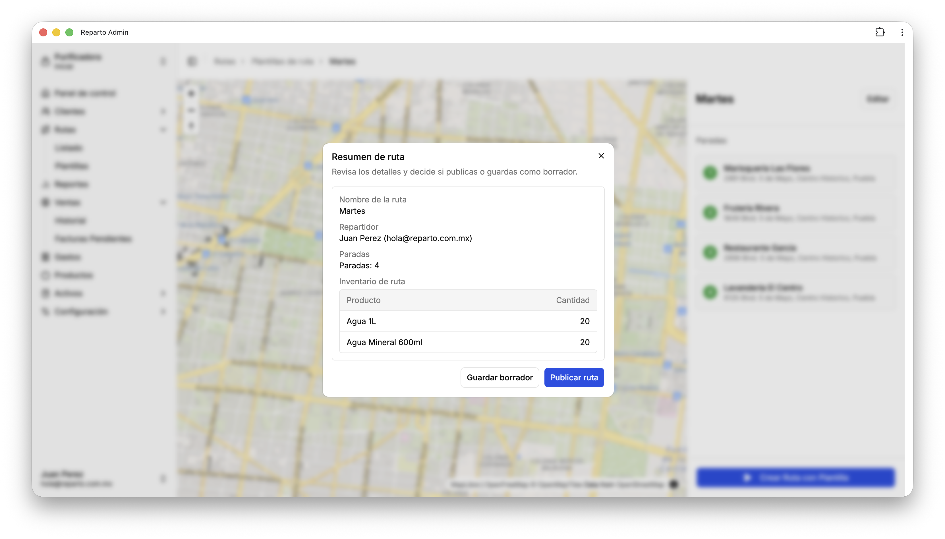The width and height of the screenshot is (945, 539).
Task: Click the Producto column header
Action: click(363, 300)
